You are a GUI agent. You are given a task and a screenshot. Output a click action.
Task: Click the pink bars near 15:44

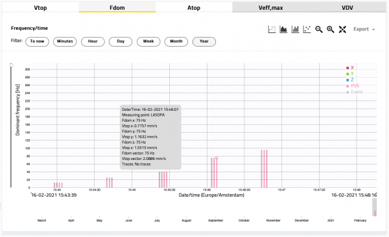coord(58,185)
